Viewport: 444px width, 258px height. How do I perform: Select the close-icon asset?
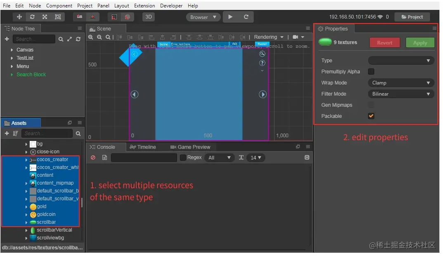click(48, 152)
